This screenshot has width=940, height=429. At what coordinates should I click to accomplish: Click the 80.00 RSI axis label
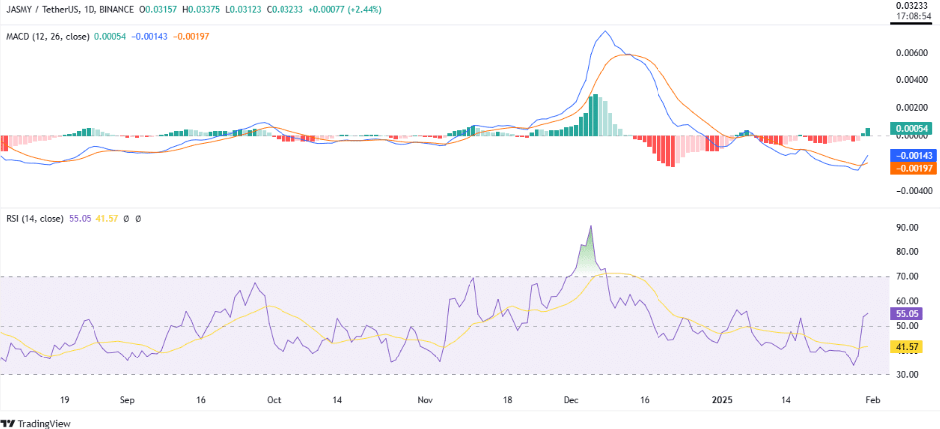pos(906,252)
